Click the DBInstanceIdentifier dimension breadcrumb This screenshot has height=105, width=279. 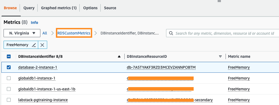[130, 33]
